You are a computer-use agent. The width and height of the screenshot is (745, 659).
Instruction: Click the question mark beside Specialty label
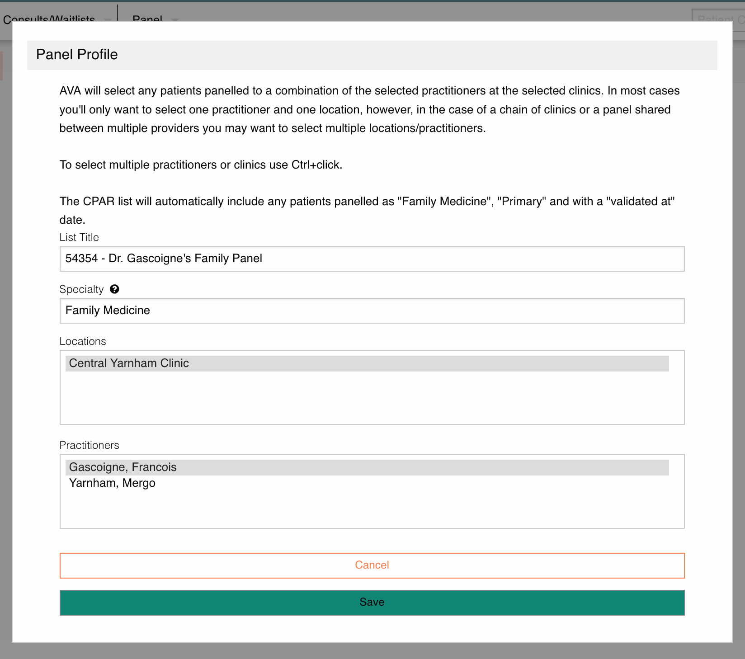click(x=114, y=289)
